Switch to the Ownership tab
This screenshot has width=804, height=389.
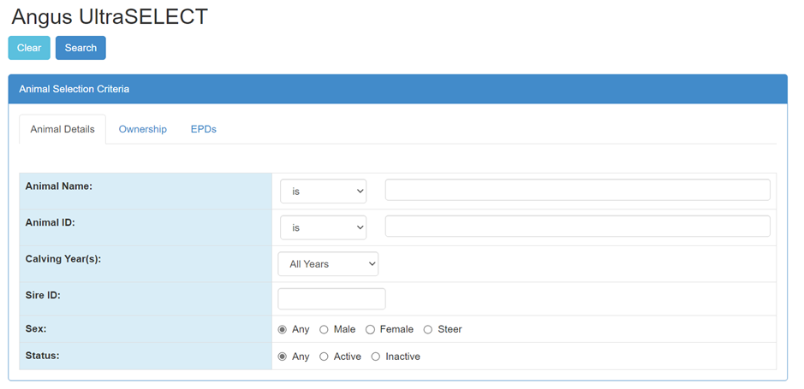coord(142,129)
